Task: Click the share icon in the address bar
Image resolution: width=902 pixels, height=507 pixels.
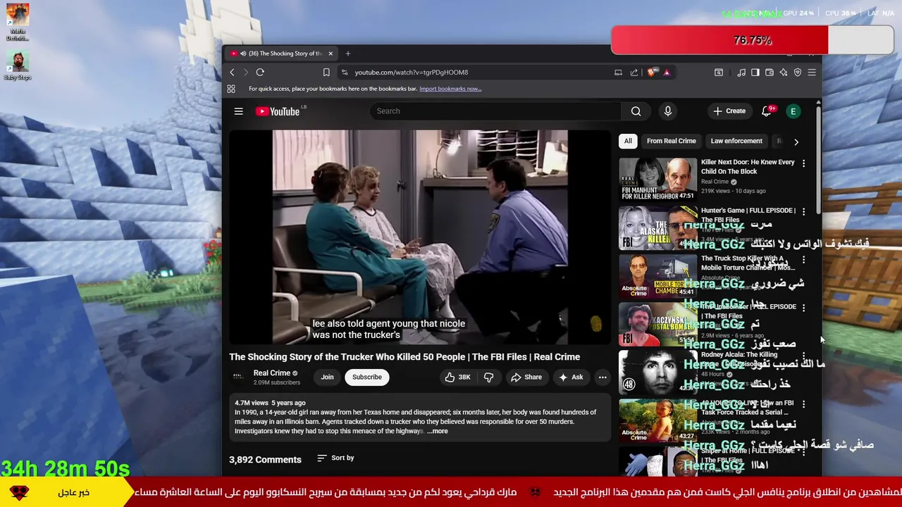Action: (x=634, y=73)
